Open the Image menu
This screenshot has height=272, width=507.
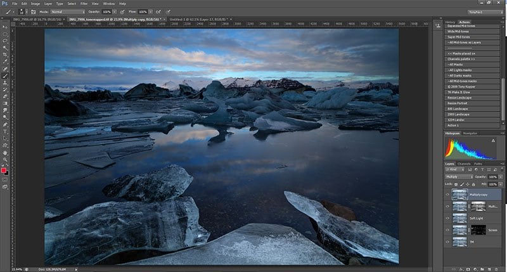(x=35, y=4)
